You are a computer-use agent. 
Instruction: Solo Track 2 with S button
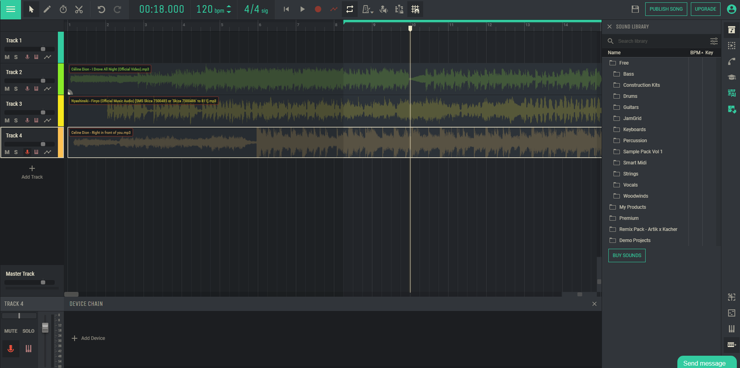(x=16, y=89)
